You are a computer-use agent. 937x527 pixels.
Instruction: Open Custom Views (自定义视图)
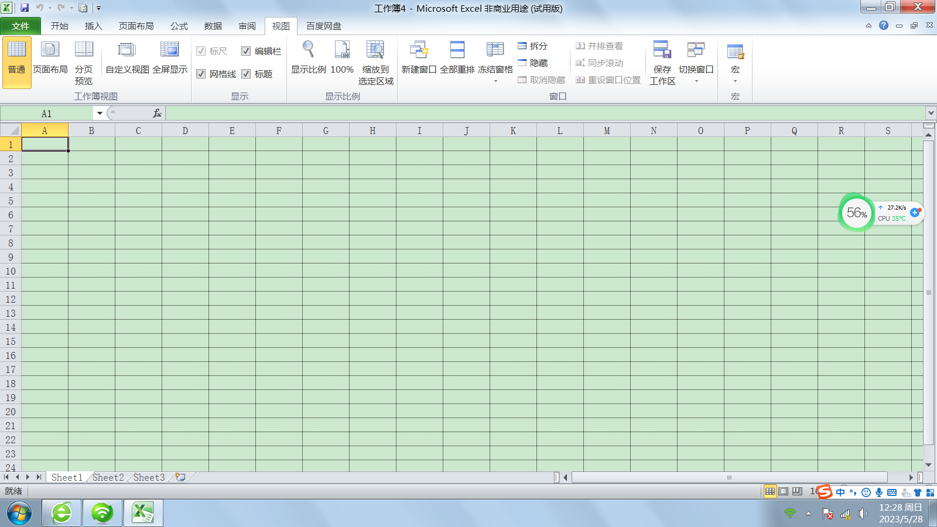coord(127,59)
